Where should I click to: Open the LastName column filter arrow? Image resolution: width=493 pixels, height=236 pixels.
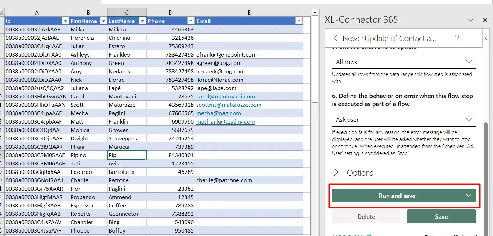pos(142,21)
